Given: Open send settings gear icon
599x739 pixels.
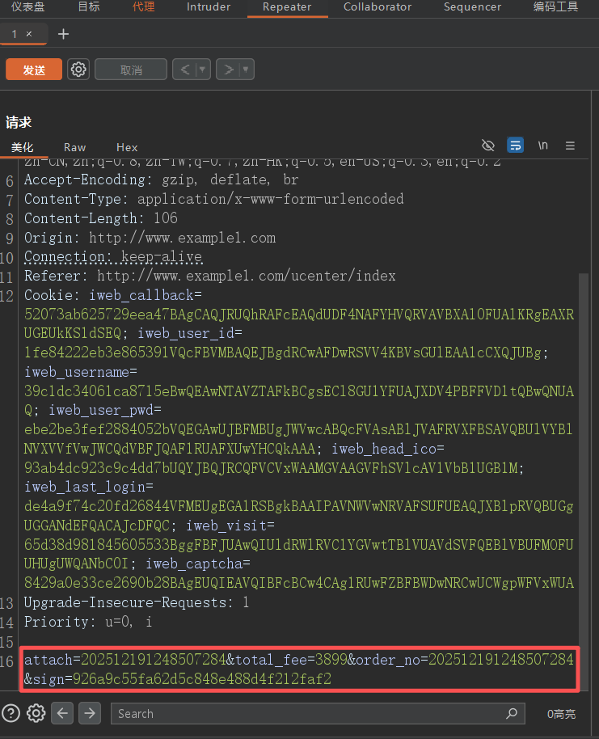Looking at the screenshot, I should (x=78, y=70).
